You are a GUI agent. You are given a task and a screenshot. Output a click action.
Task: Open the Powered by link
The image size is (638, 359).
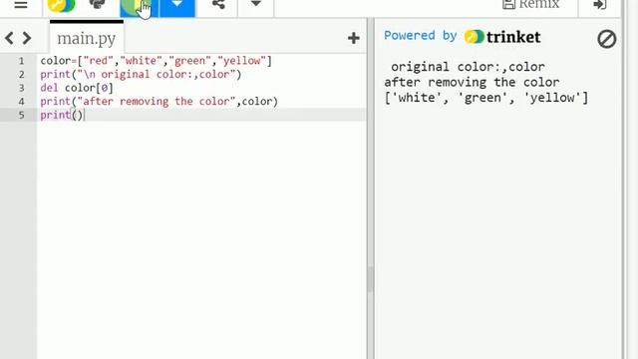(x=421, y=36)
